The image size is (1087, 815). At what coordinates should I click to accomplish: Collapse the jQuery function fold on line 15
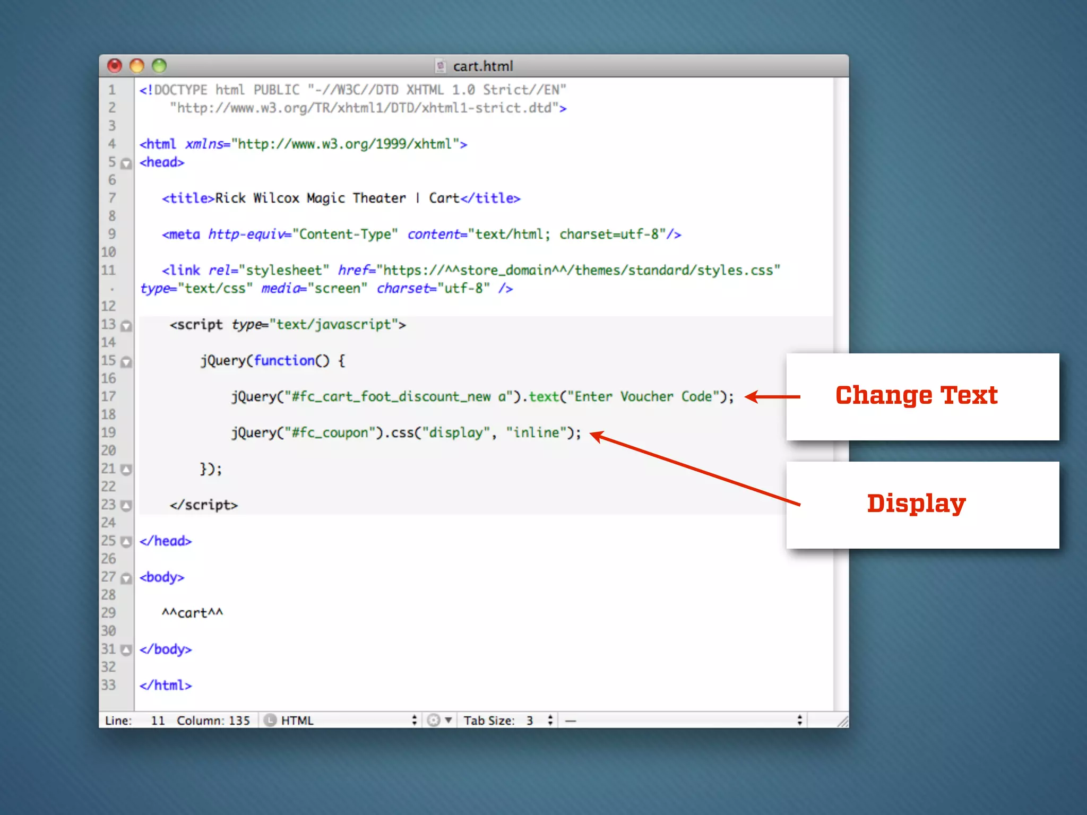[126, 362]
